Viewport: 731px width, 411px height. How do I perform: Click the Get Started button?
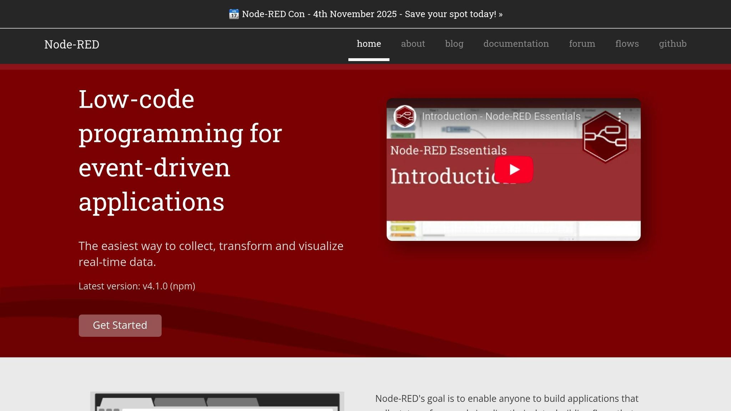point(120,325)
